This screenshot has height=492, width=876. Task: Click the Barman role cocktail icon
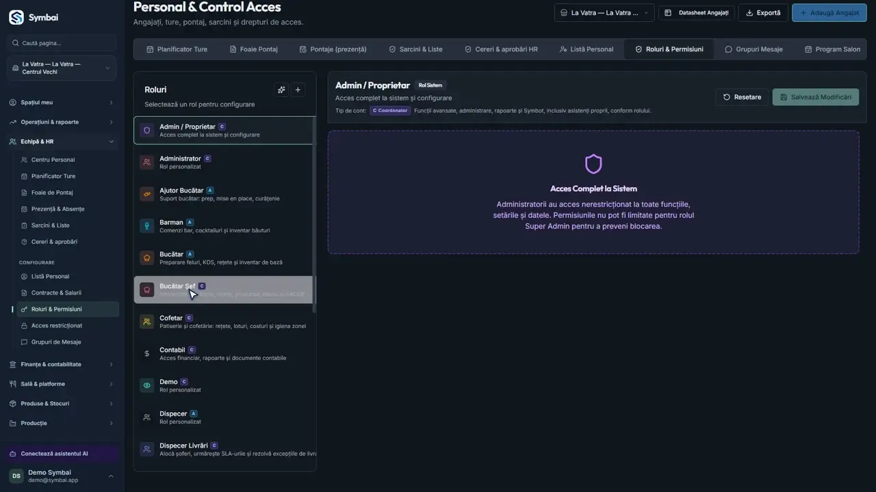(x=147, y=226)
